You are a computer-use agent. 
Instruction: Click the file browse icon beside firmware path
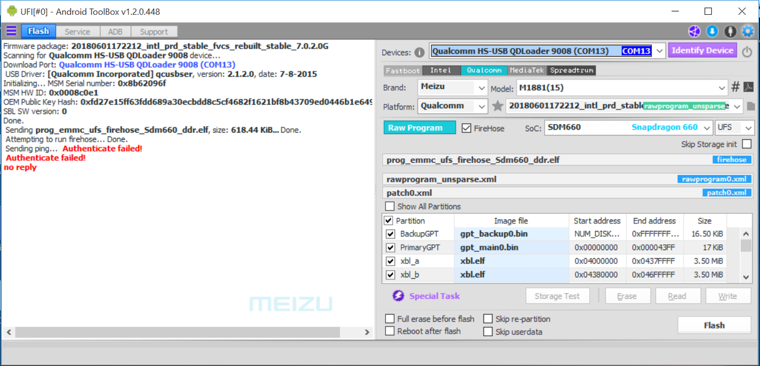coord(751,106)
